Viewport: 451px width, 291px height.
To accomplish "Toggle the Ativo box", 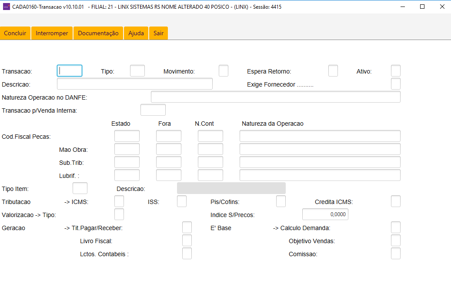I will (396, 71).
